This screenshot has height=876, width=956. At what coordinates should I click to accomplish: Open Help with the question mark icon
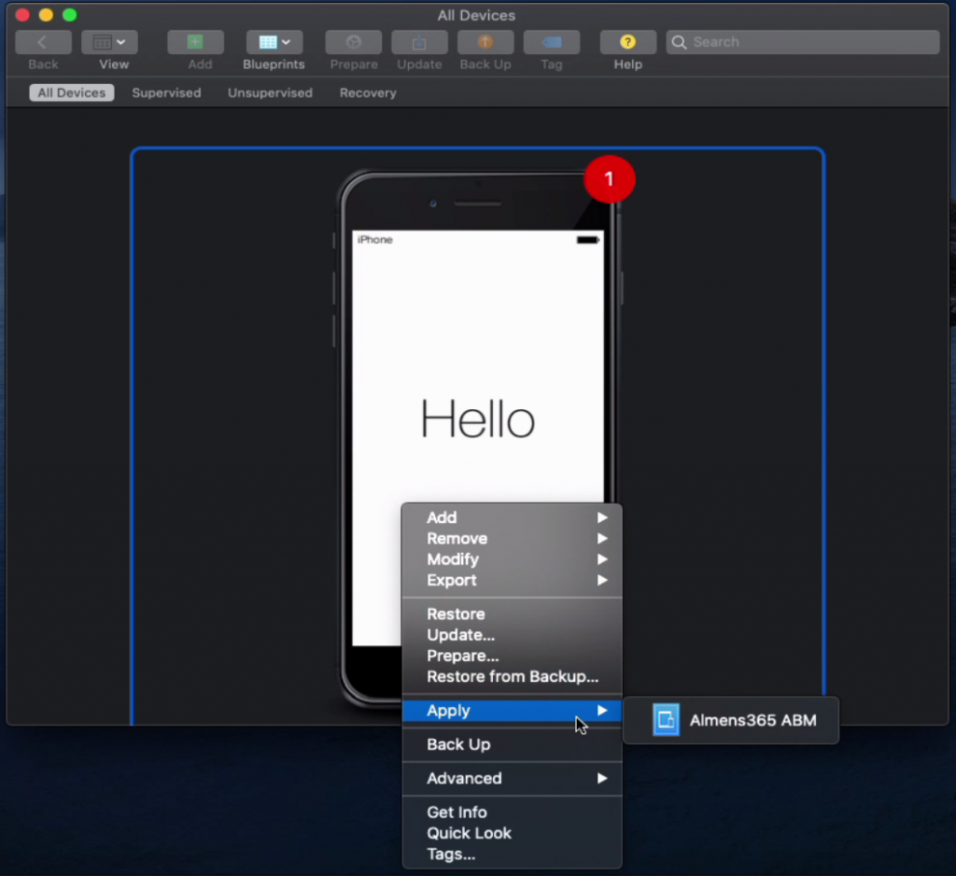[627, 42]
